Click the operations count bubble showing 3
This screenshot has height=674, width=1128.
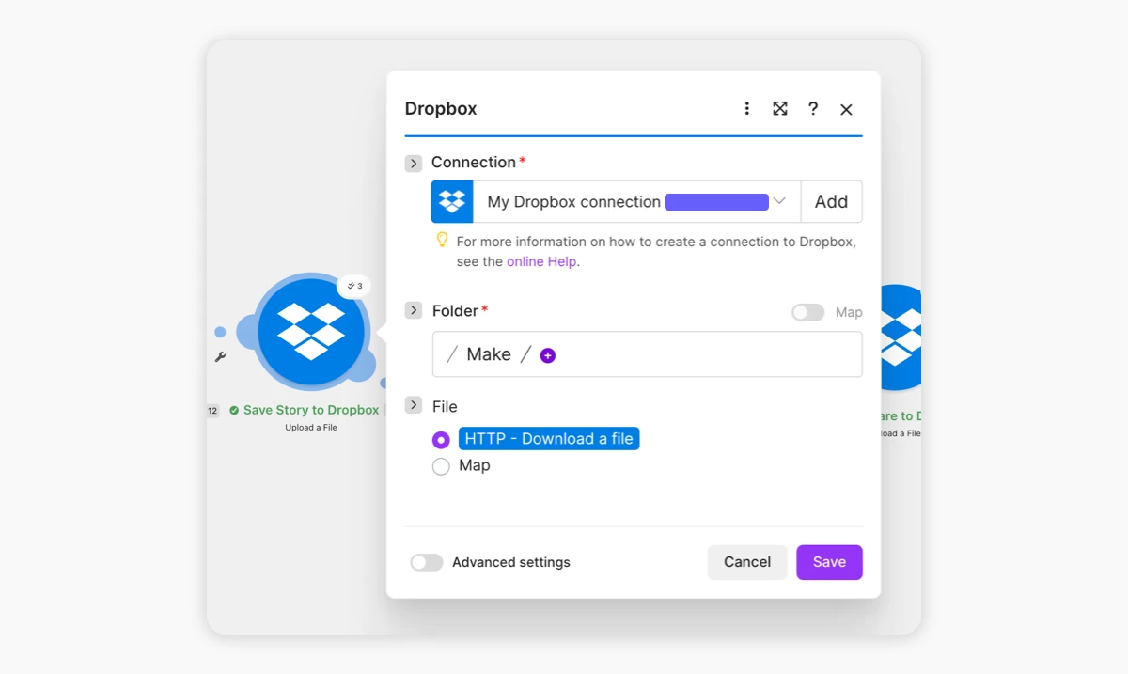coord(354,286)
